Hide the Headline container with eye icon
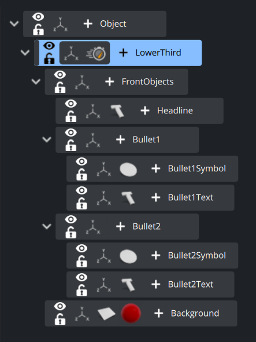 click(71, 104)
